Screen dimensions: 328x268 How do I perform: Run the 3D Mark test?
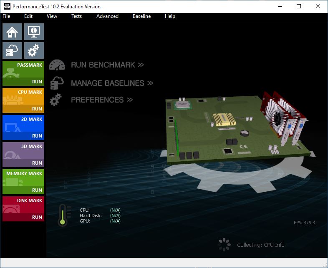[23, 163]
